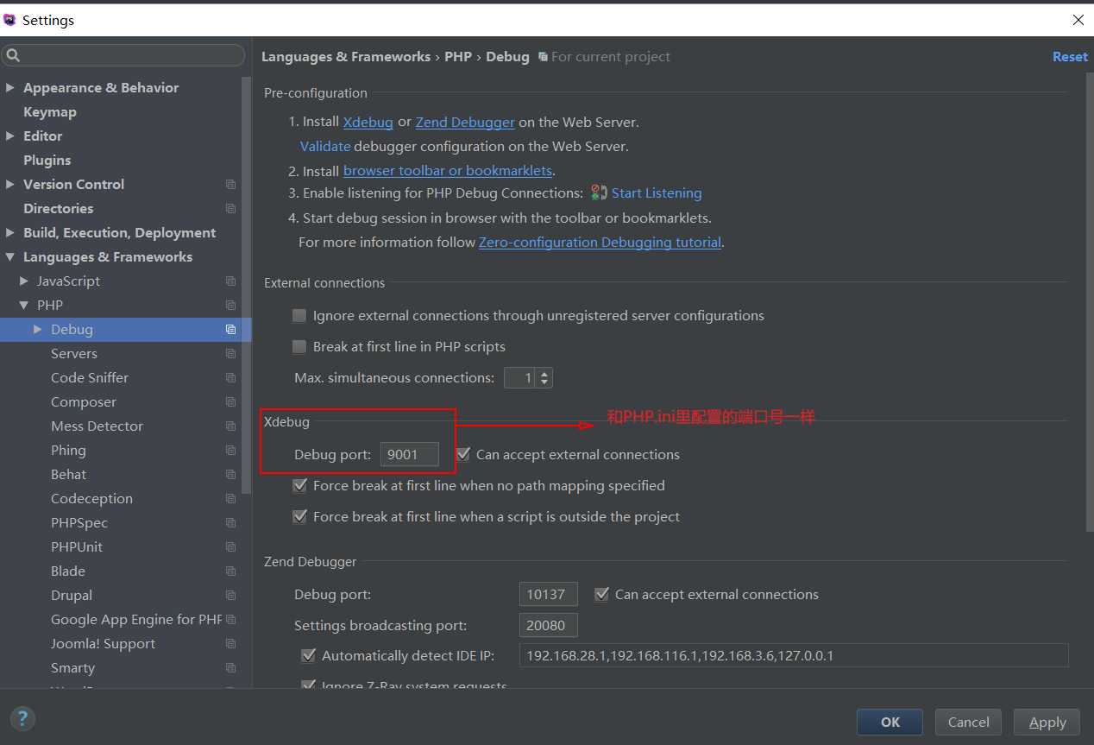Open Servers settings page
Screen dimensions: 1094x745
coord(74,353)
